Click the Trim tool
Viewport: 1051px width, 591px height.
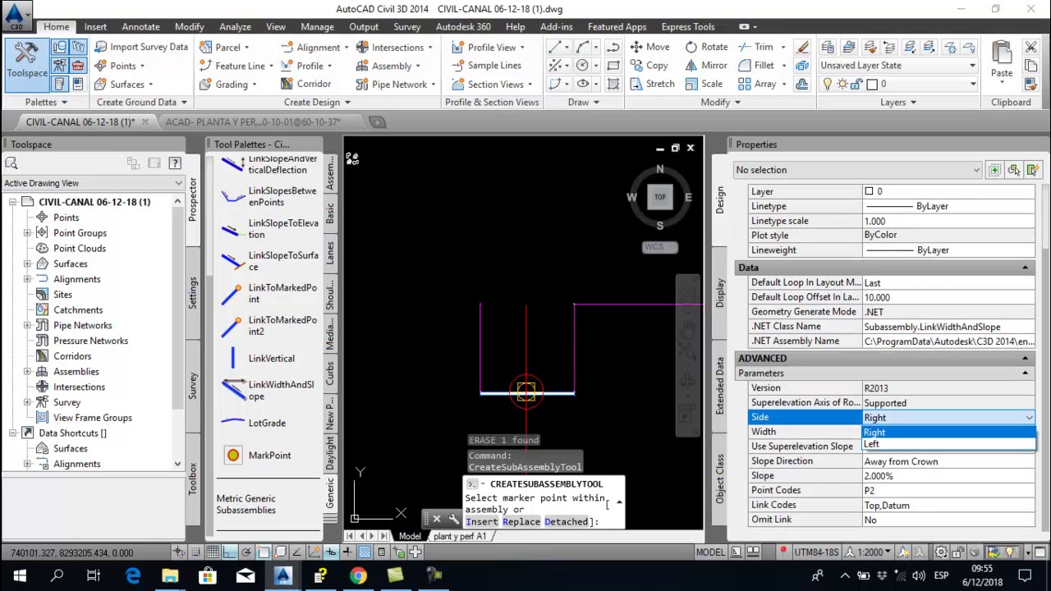pyautogui.click(x=756, y=47)
